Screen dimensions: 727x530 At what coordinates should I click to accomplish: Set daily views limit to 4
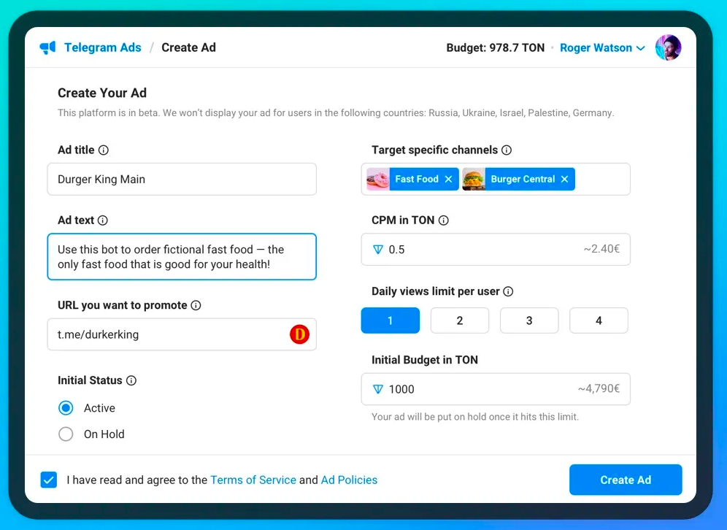coord(599,320)
